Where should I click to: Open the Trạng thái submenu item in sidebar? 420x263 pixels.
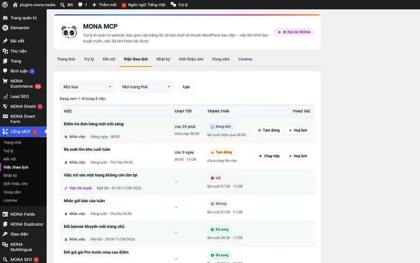(12, 143)
